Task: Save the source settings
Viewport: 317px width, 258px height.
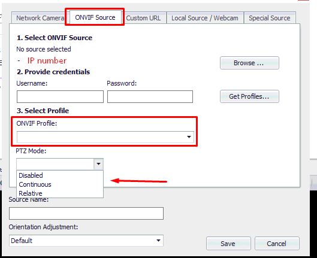Action: tap(228, 244)
